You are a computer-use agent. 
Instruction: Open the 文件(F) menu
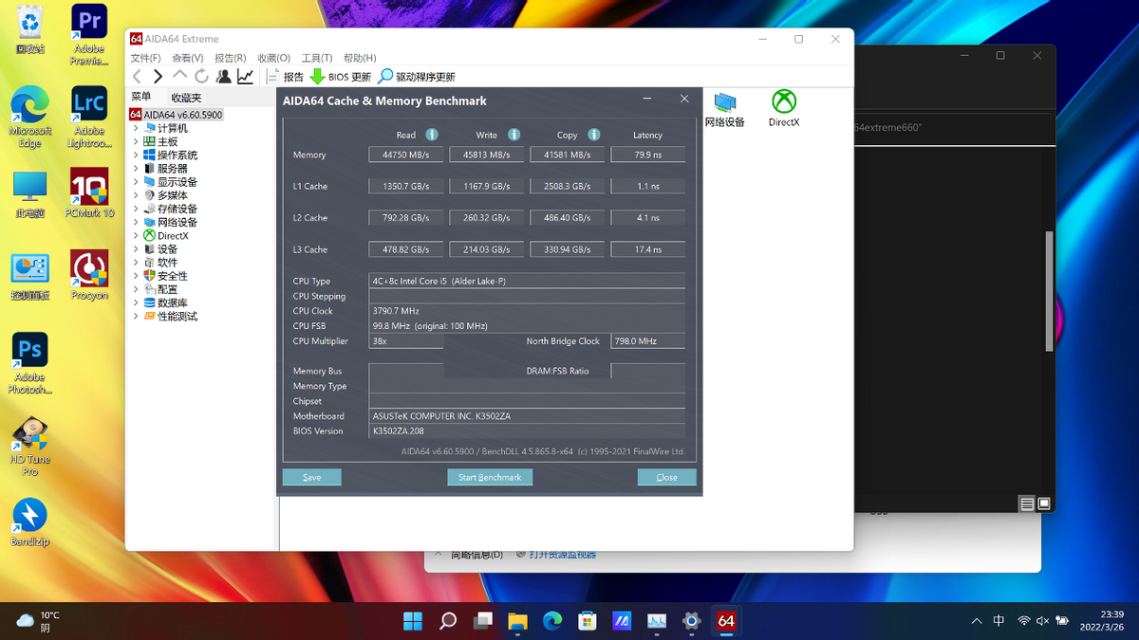coord(145,58)
